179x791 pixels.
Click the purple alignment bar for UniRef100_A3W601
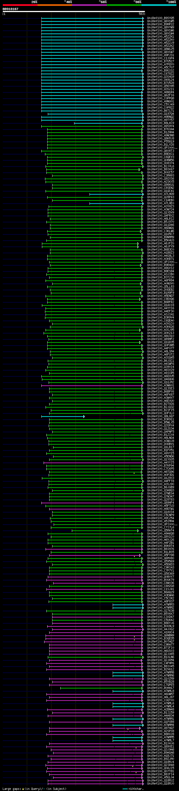pos(92,385)
